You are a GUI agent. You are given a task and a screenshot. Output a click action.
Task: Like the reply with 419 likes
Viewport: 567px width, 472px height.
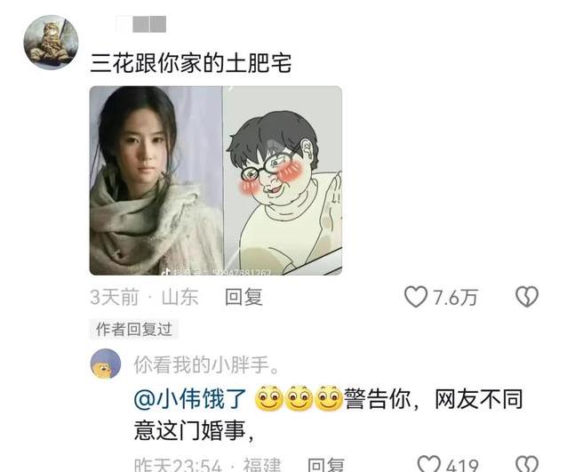coord(429,464)
